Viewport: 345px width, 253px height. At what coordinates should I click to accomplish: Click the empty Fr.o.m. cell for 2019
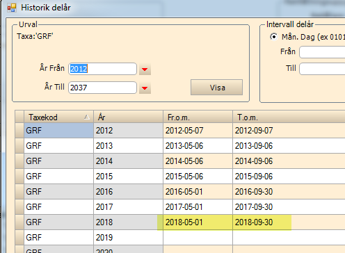(198, 238)
